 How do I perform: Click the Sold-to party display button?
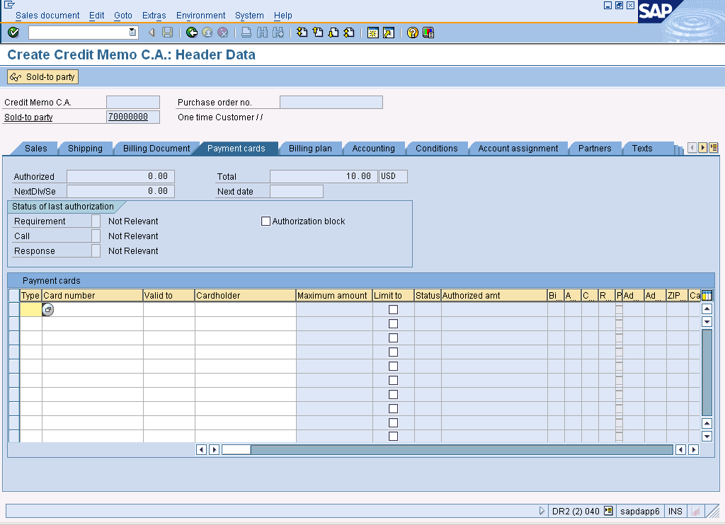(42, 76)
